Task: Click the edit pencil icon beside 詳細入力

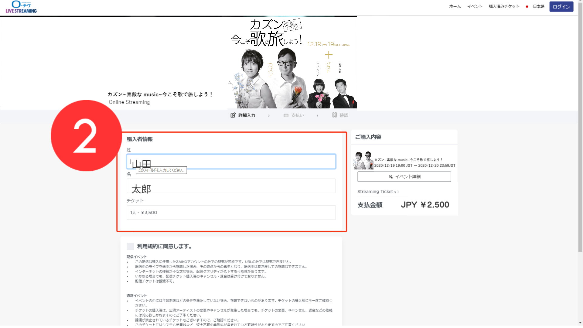Action: click(x=233, y=115)
